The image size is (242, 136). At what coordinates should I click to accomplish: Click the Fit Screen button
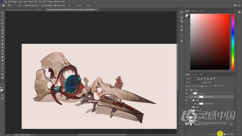[x=78, y=5]
